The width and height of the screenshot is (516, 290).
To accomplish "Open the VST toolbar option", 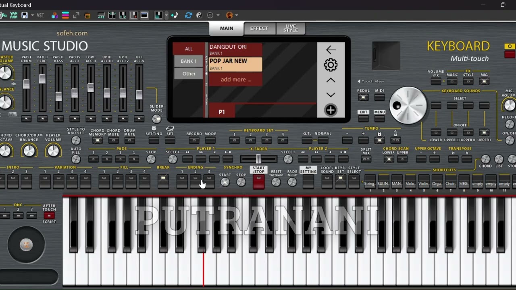I will coord(40,15).
